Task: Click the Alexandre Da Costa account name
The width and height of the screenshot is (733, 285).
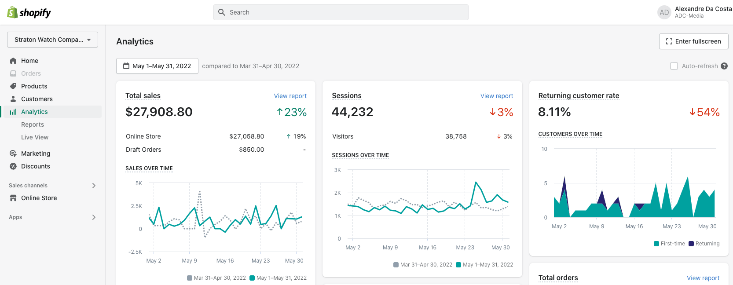Action: tap(703, 9)
